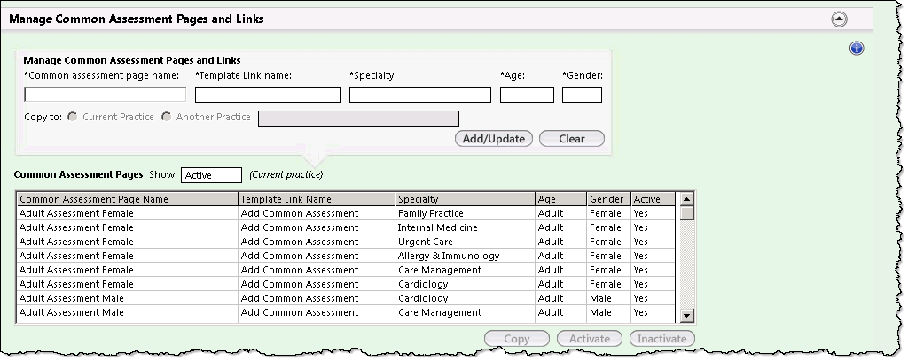This screenshot has width=908, height=361.
Task: Open the blue information icon
Action: 857,48
